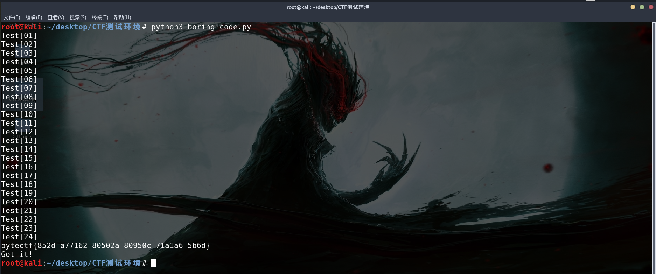Viewport: 656px width, 274px height.
Task: Open the 编辑(E) menu
Action: [34, 17]
